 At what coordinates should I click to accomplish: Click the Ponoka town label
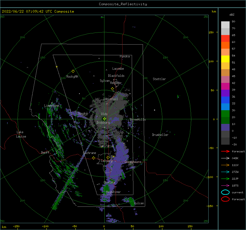click(x=125, y=56)
